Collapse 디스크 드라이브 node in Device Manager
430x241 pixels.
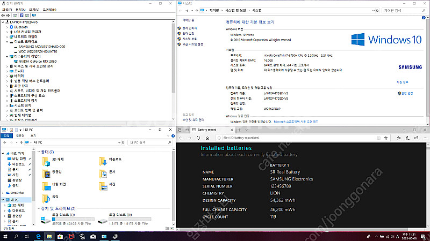point(7,42)
